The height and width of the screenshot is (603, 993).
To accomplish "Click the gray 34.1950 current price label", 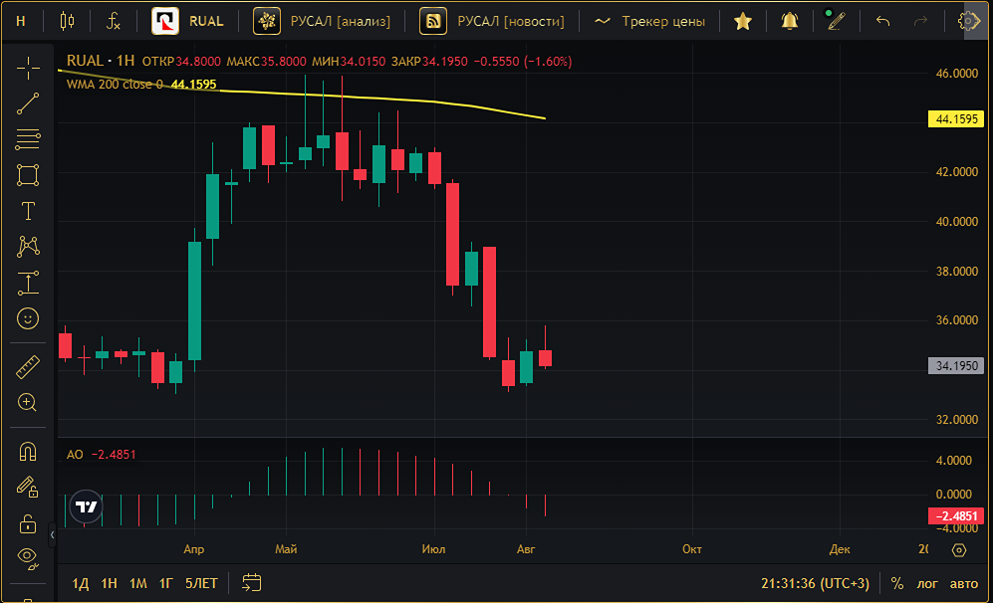I will point(955,366).
